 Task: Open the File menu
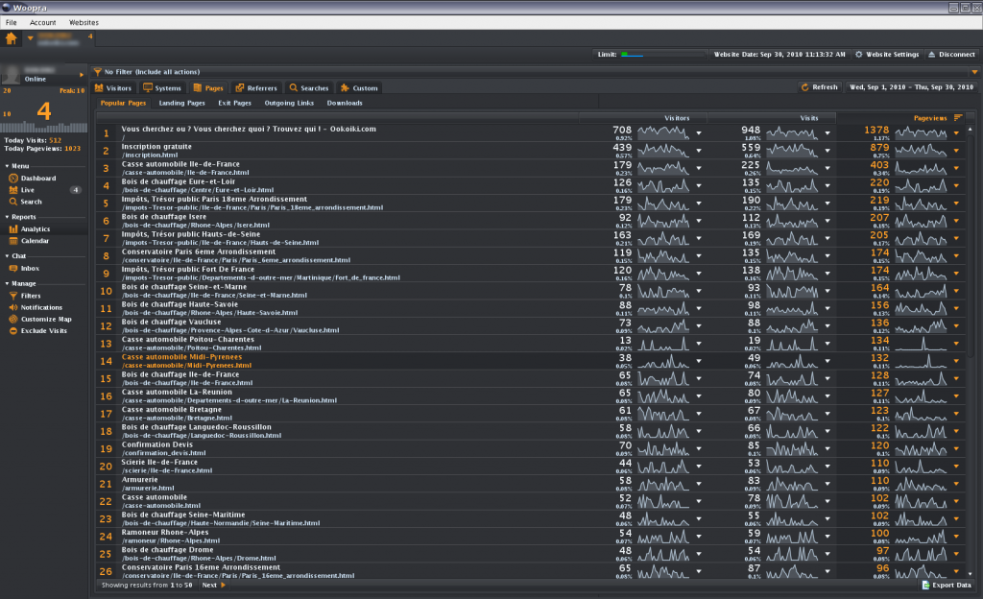click(x=12, y=22)
